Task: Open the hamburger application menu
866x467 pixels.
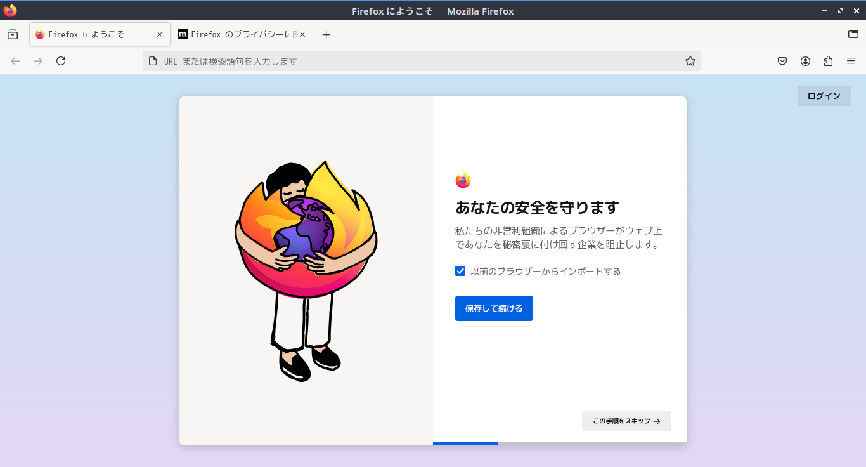Action: click(851, 61)
